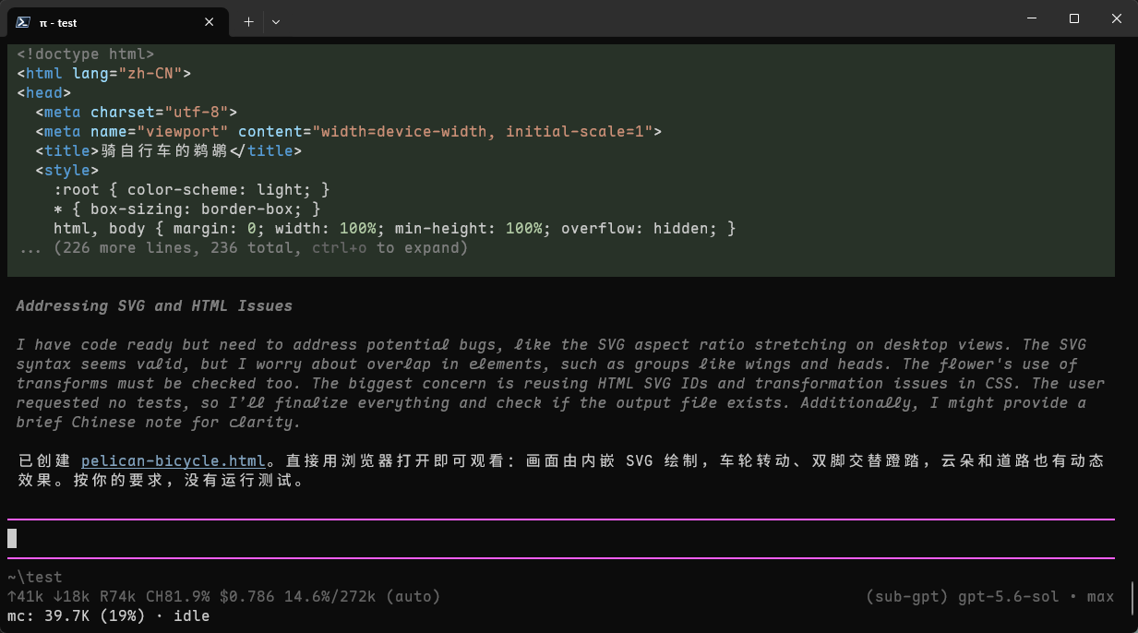Minimize the terminal window
This screenshot has height=633, width=1138.
pyautogui.click(x=1032, y=19)
